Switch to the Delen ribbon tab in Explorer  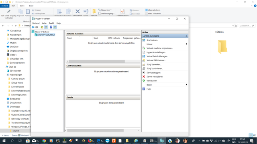coord(22,6)
